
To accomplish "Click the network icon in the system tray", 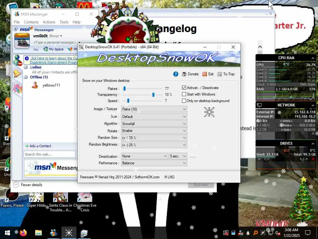I will (270, 233).
